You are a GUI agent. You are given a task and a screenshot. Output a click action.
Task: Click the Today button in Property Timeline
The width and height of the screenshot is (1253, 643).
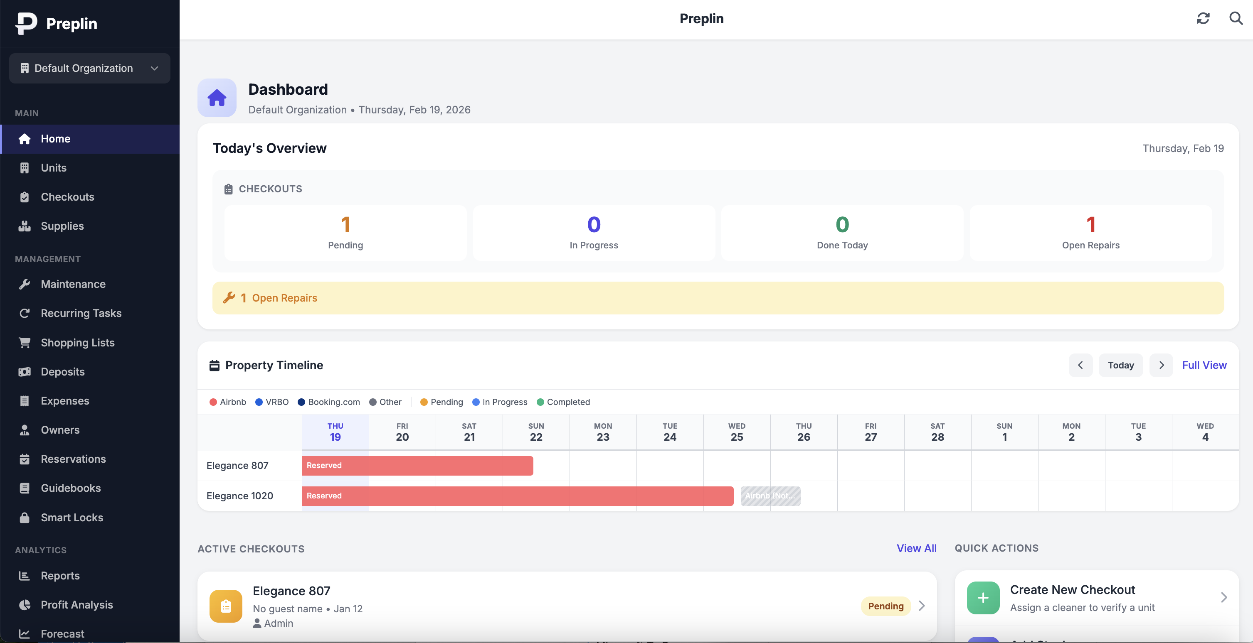[x=1121, y=365]
